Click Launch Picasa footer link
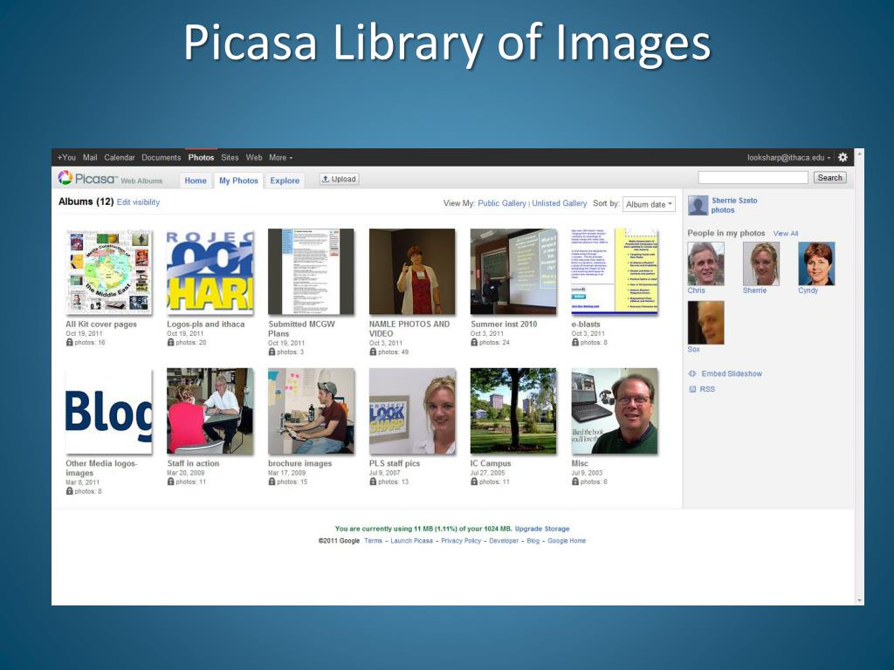Viewport: 894px width, 670px height. click(x=412, y=541)
